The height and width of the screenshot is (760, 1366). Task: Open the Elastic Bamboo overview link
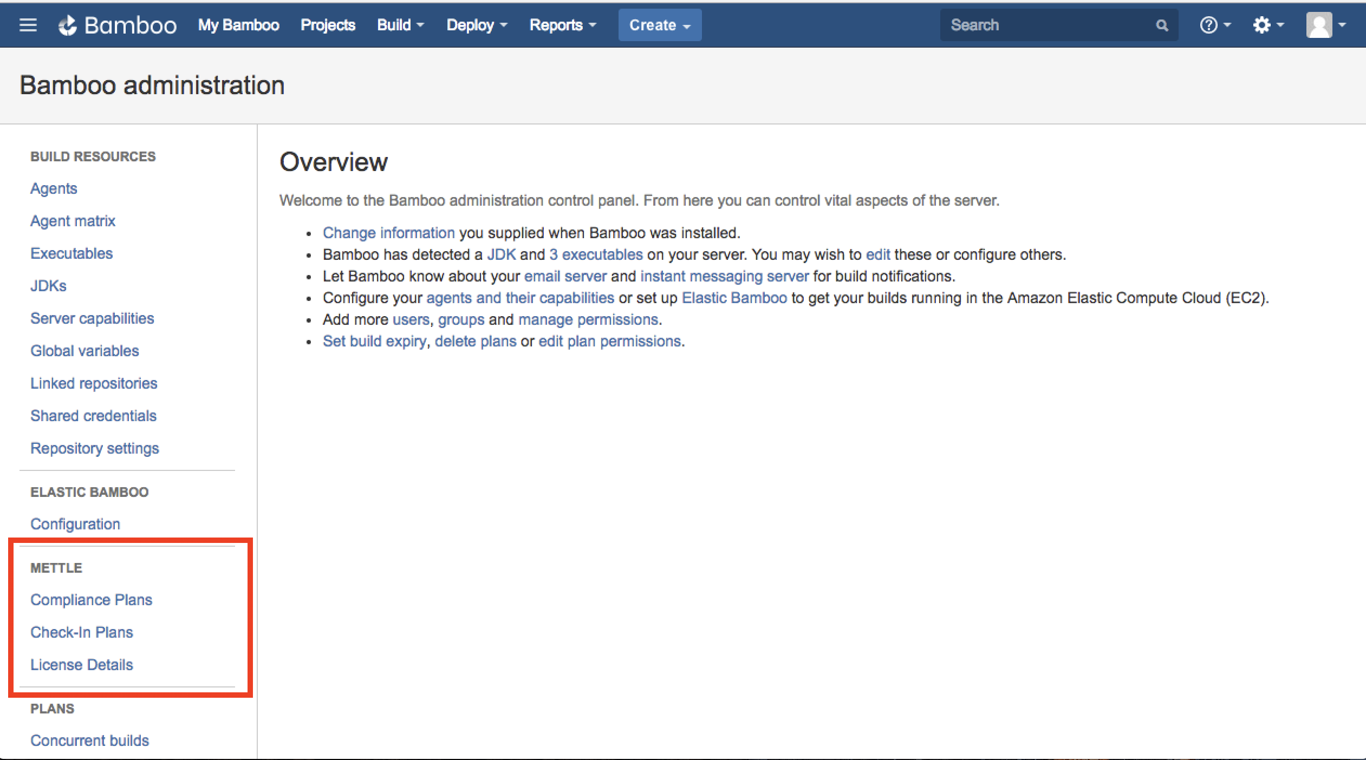click(734, 298)
